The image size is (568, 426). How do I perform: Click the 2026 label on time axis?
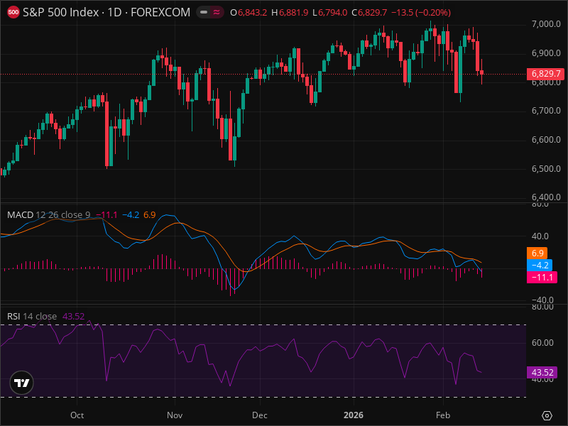click(x=354, y=415)
